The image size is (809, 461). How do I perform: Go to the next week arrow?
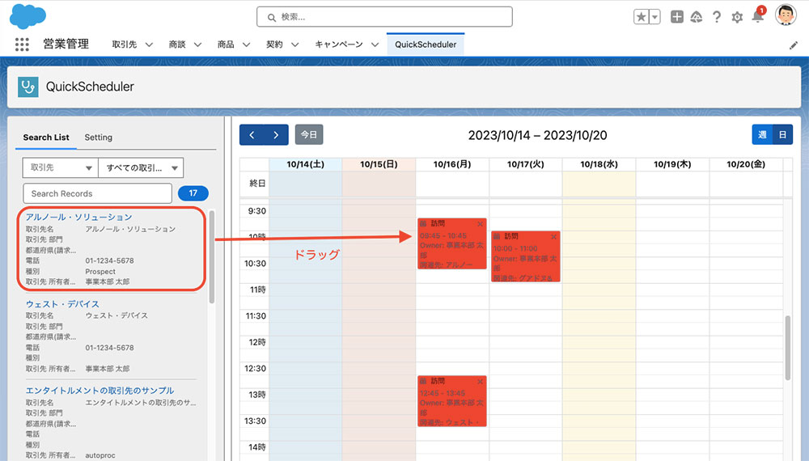(276, 135)
